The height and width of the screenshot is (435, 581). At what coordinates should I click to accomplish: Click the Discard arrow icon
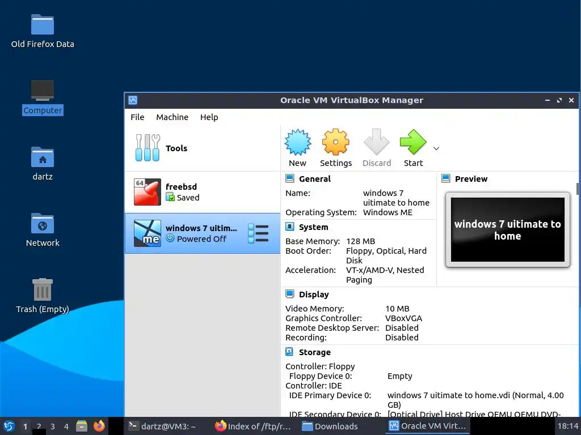pos(377,142)
